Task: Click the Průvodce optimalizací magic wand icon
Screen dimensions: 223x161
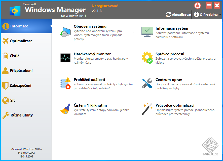Action: (147, 109)
